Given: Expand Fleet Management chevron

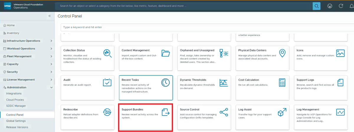Looking at the screenshot, I should (51, 56).
